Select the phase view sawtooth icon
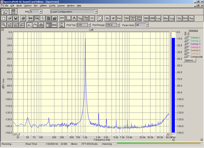This screenshot has height=148, width=204. point(43,18)
